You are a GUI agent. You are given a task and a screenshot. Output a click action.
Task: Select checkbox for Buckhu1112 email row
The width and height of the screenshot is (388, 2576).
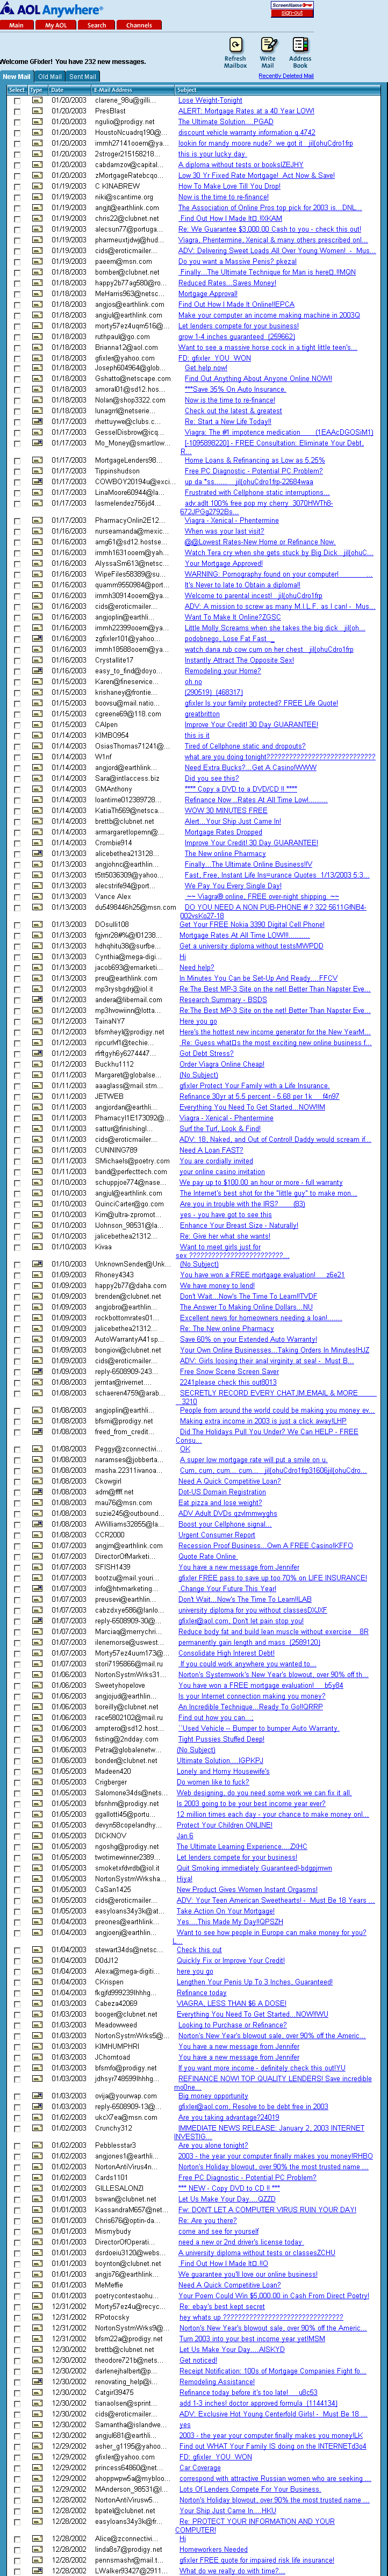(x=16, y=1064)
